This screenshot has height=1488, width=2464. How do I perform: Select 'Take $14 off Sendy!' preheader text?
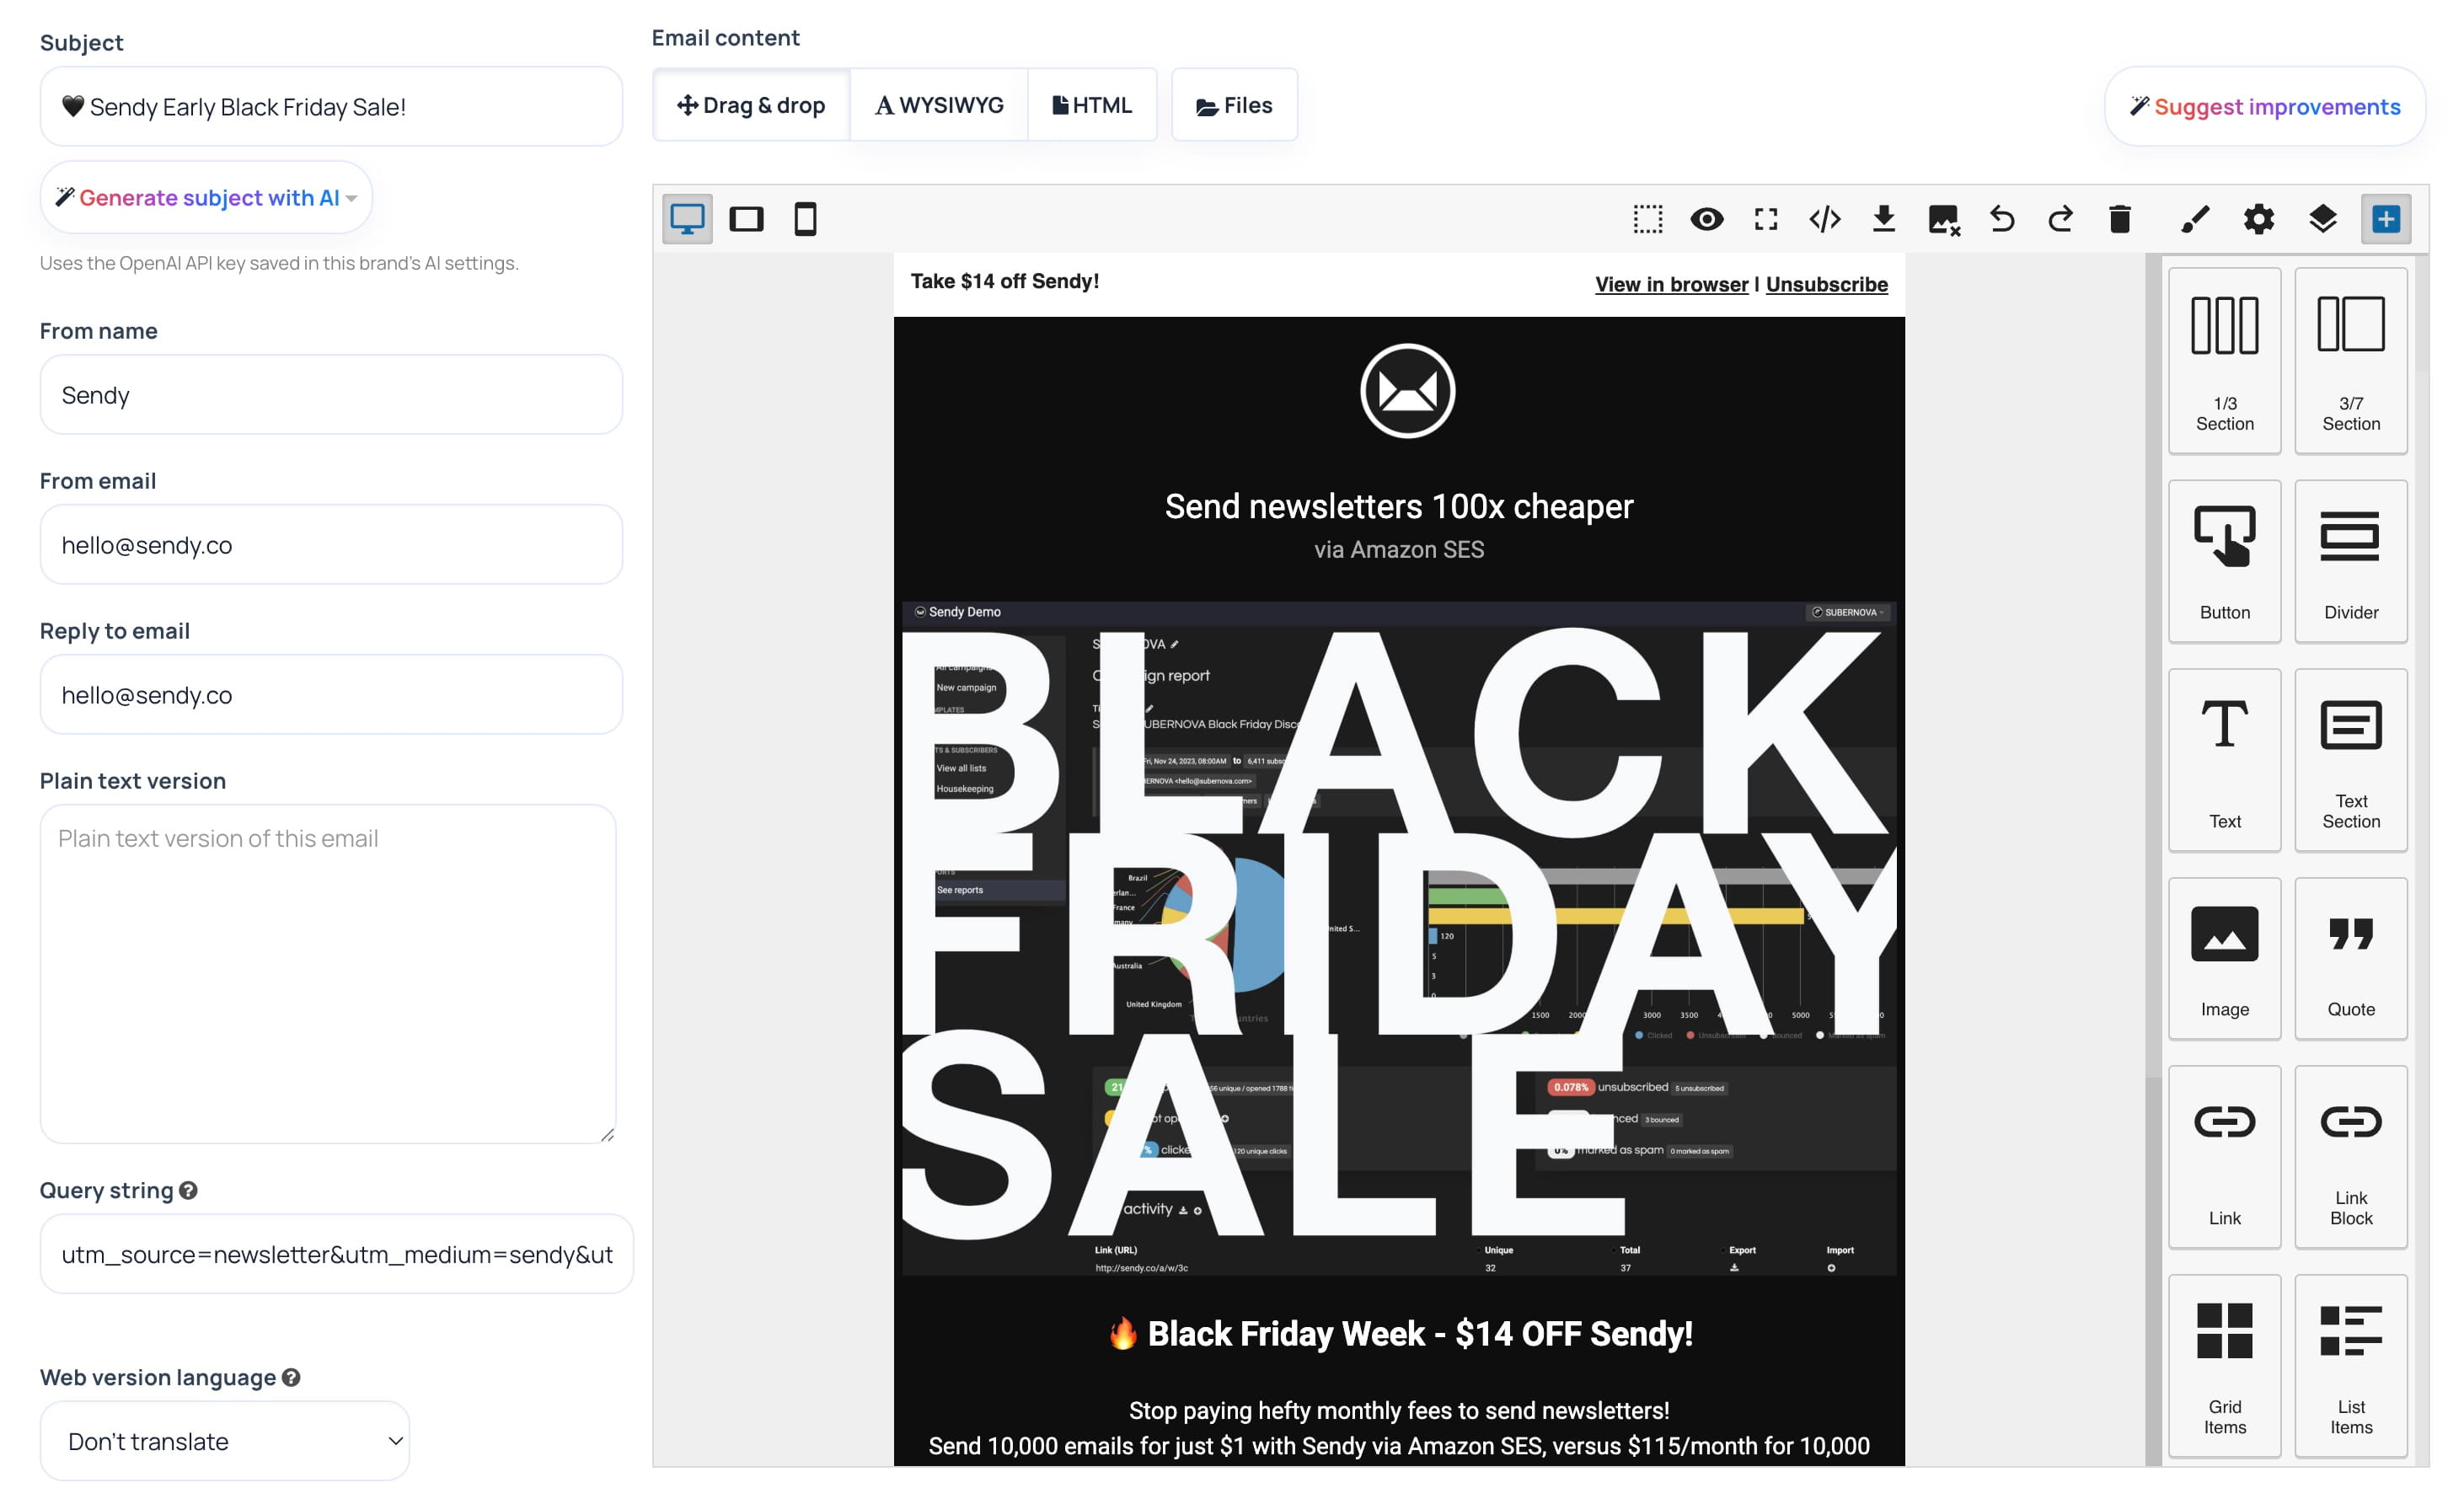[x=1005, y=281]
